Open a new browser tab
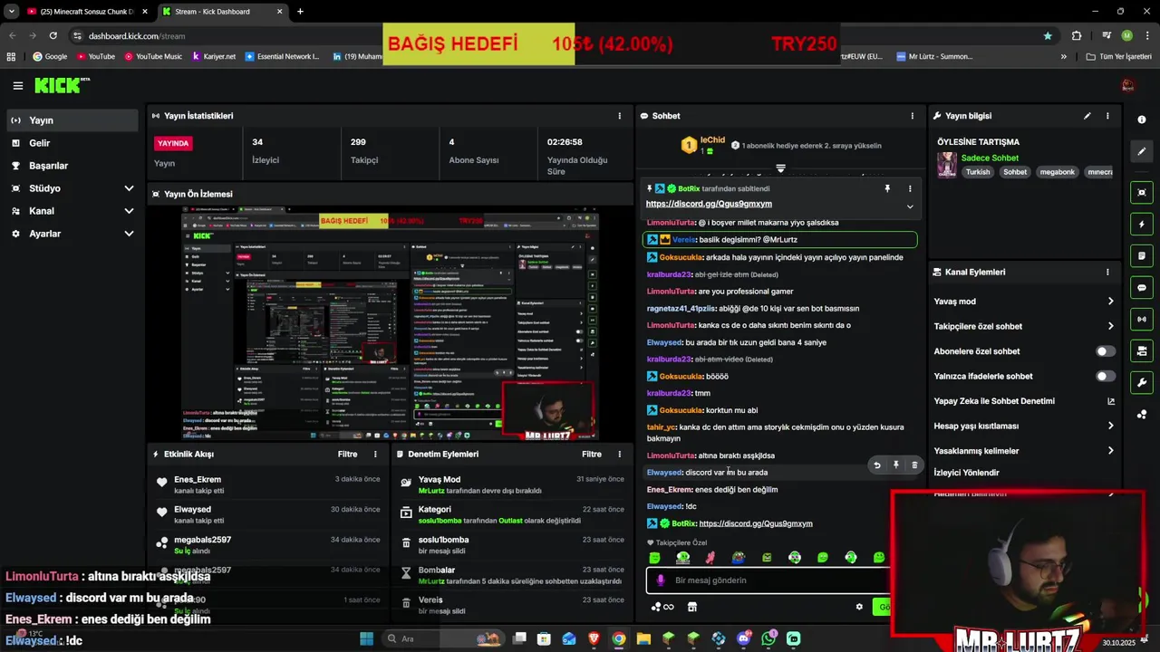The height and width of the screenshot is (652, 1160). [300, 12]
